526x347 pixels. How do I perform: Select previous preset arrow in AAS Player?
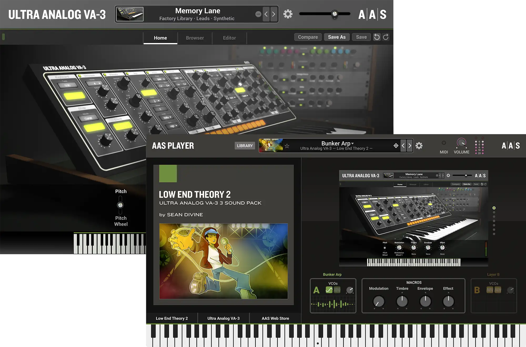(x=403, y=146)
